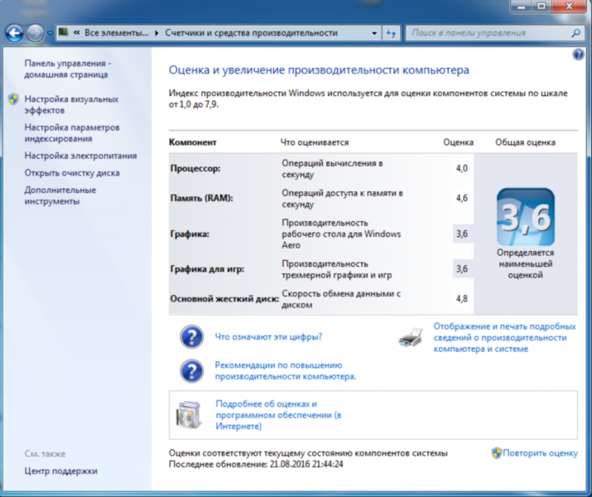This screenshot has width=592, height=497.
Task: Expand arrow after 'Все элементы...' breadcrumb
Action: coord(156,33)
